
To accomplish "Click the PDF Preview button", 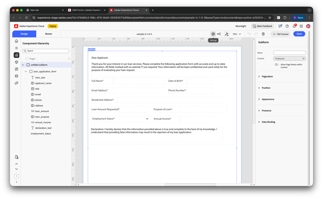I will 281,34.
